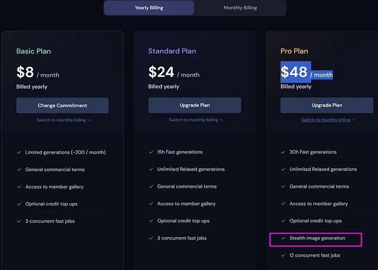Screen dimensions: 378x270
Task: Click Upgrade Plan button for Standard Plan
Action: click(195, 105)
